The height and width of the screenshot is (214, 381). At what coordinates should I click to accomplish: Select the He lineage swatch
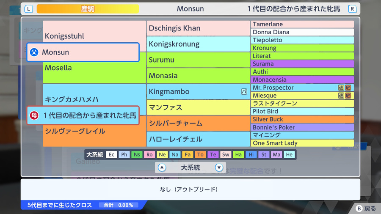289,154
